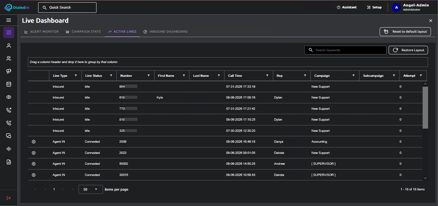Disconnect the line for number 30015
438x206 pixels.
34,175
